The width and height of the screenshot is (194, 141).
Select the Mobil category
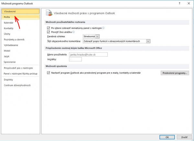[21, 51]
